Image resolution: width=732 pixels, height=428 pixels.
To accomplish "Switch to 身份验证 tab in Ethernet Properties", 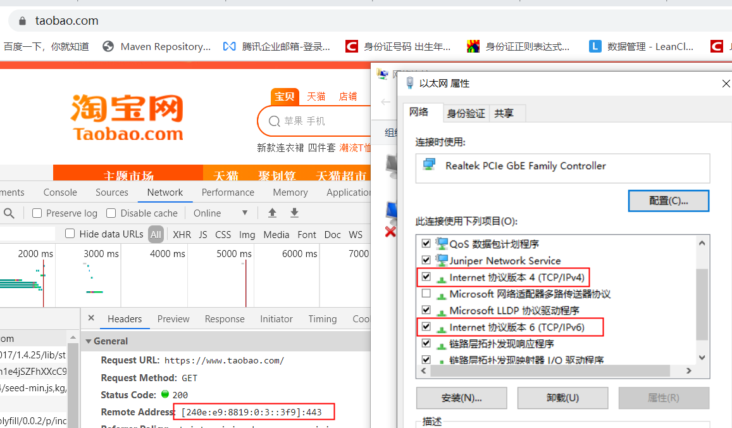I will click(466, 113).
